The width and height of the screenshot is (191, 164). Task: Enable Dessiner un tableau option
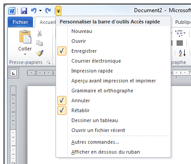point(113,120)
